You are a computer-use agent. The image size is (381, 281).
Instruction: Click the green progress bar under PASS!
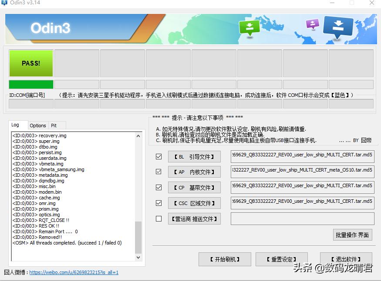tap(31, 84)
